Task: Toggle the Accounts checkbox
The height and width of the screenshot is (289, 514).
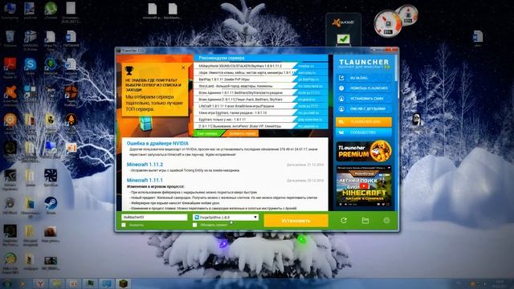Action: point(124,225)
